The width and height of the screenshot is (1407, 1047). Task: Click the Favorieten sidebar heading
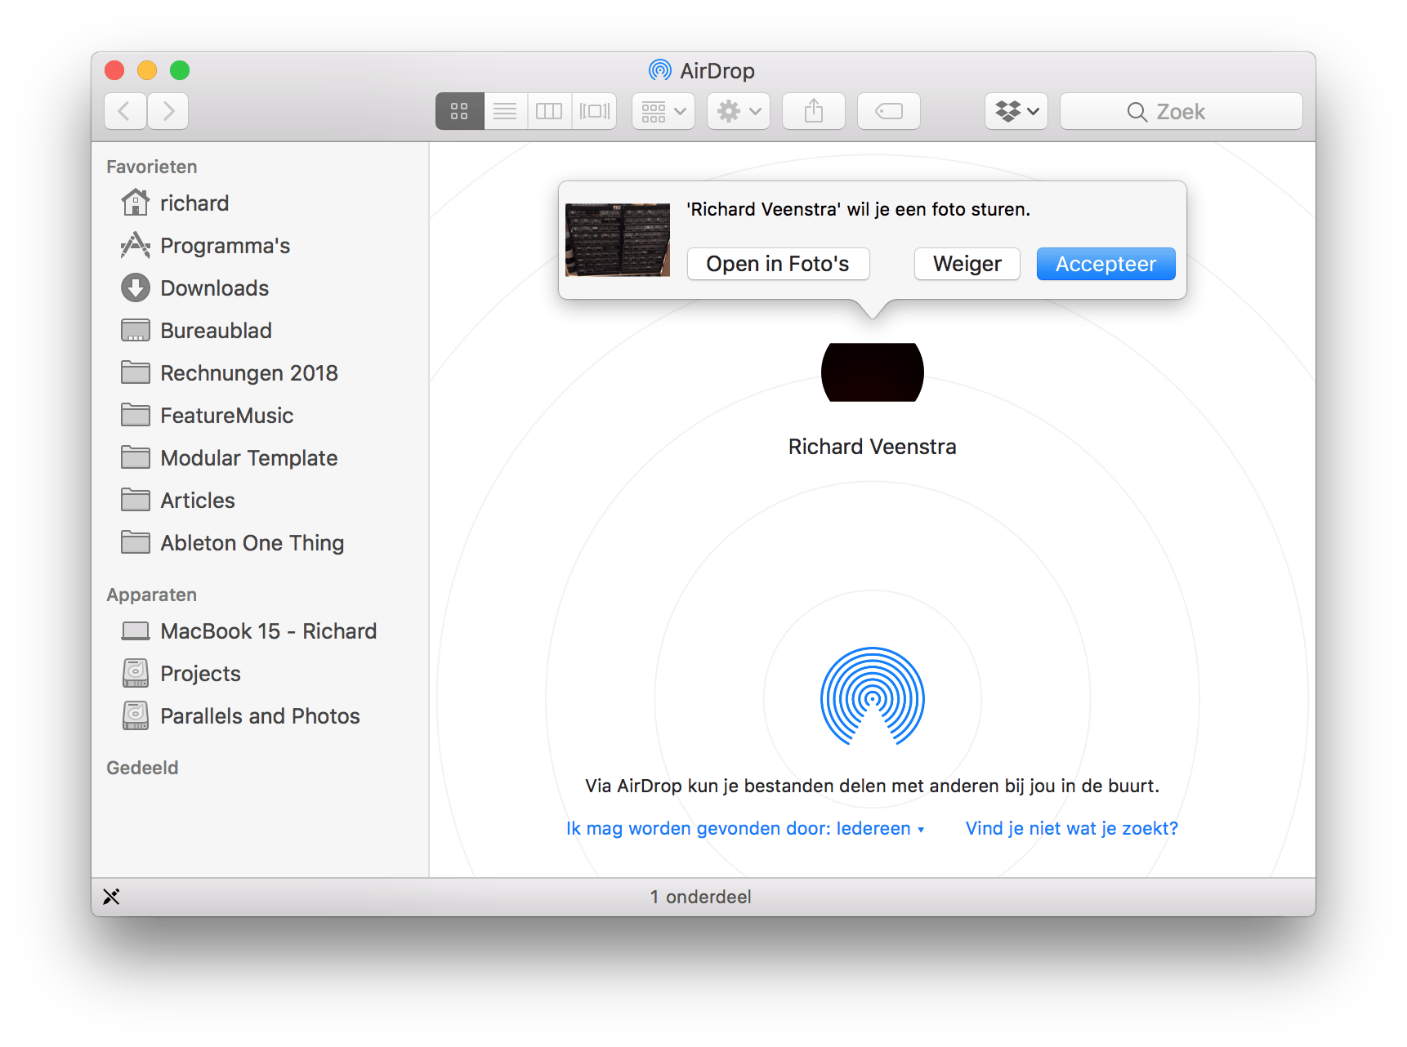[x=152, y=167]
